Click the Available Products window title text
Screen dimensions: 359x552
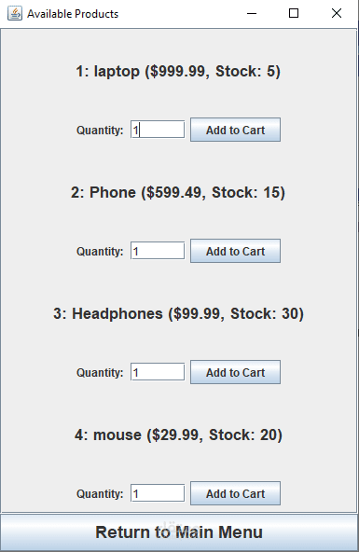coord(73,14)
